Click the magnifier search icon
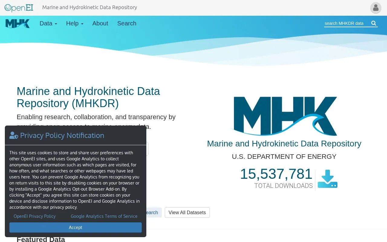Viewport: 387px width, 242px height. [374, 23]
